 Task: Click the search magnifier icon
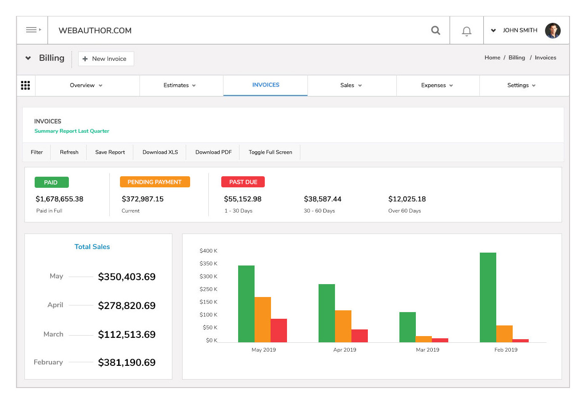point(436,30)
